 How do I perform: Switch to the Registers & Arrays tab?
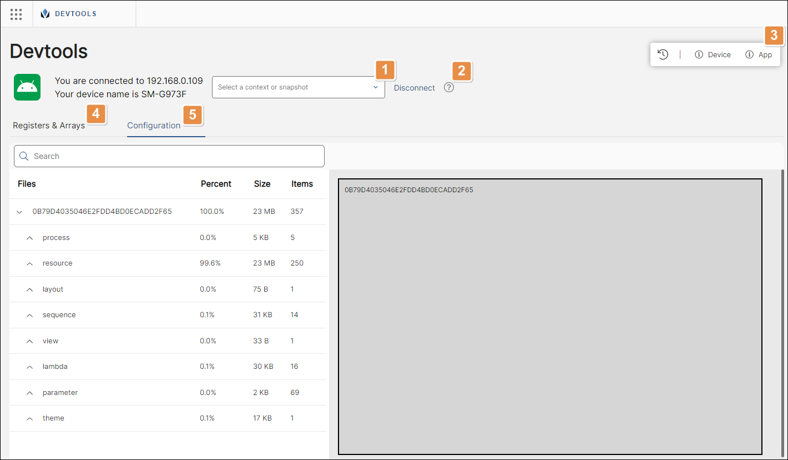click(48, 126)
